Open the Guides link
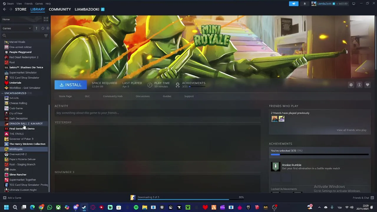Screen dimensions: 377x212 167,96
